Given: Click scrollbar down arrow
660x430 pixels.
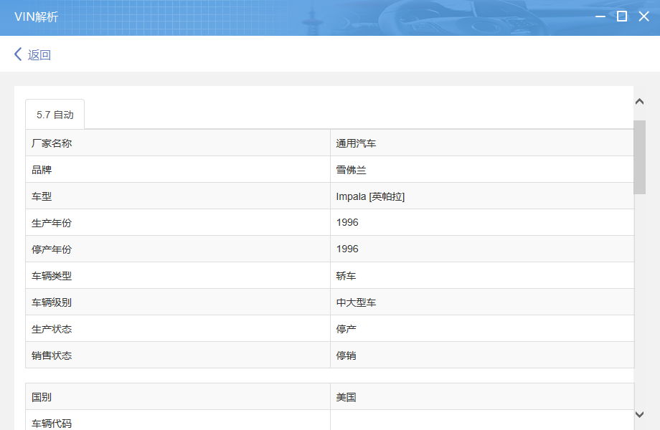Looking at the screenshot, I should point(639,414).
